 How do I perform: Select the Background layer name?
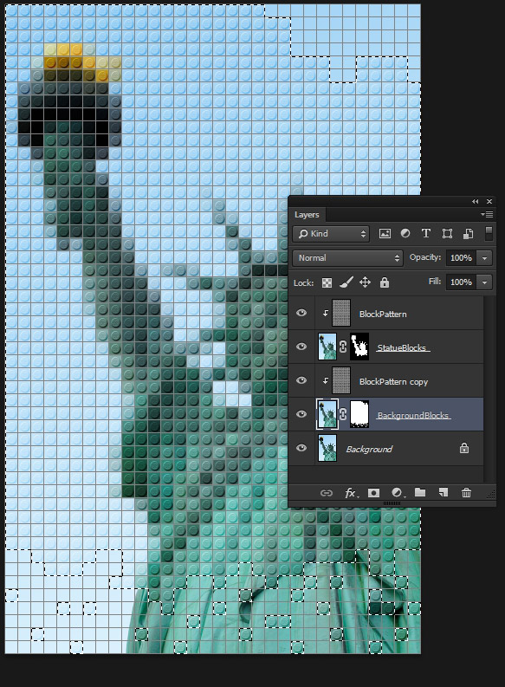pos(369,449)
